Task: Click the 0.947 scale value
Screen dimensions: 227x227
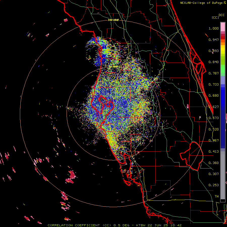Action: pos(214,40)
